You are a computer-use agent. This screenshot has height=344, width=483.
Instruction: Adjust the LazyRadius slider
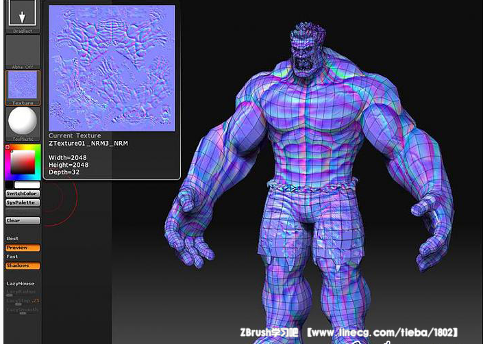tap(23, 293)
